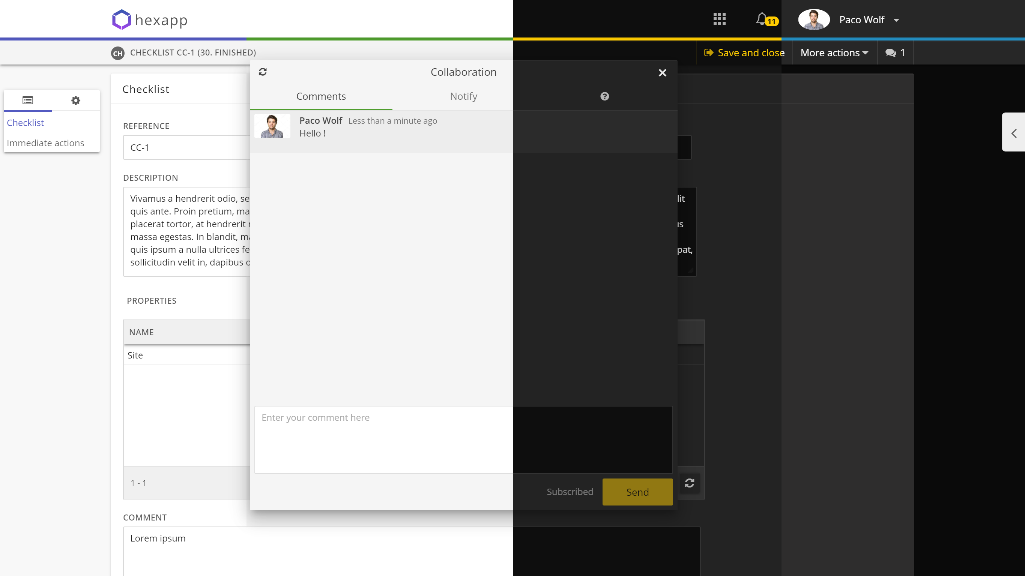Sort by the NAME column header
The image size is (1025, 576).
tap(141, 332)
